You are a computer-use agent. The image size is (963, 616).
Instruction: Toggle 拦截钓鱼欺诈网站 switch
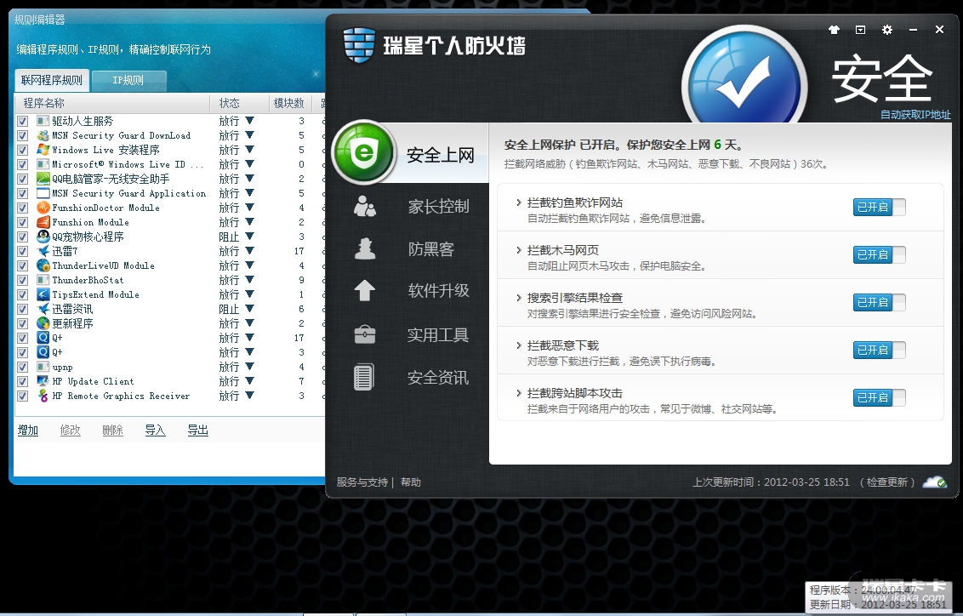(879, 207)
